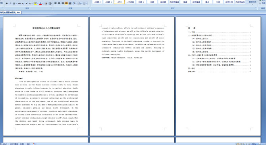Toggle underline formatting

[x=14, y=4]
